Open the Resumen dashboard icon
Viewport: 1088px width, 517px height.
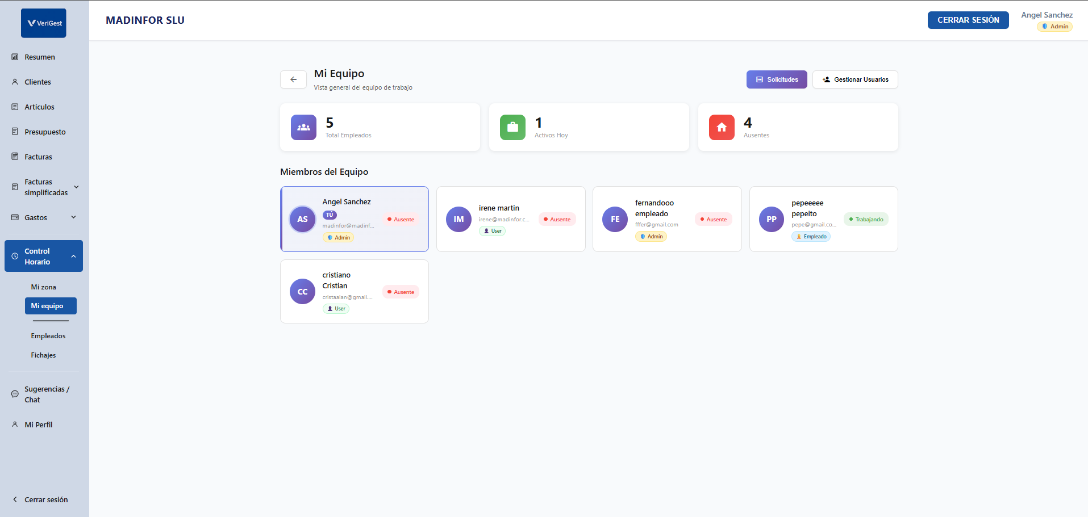coord(14,57)
